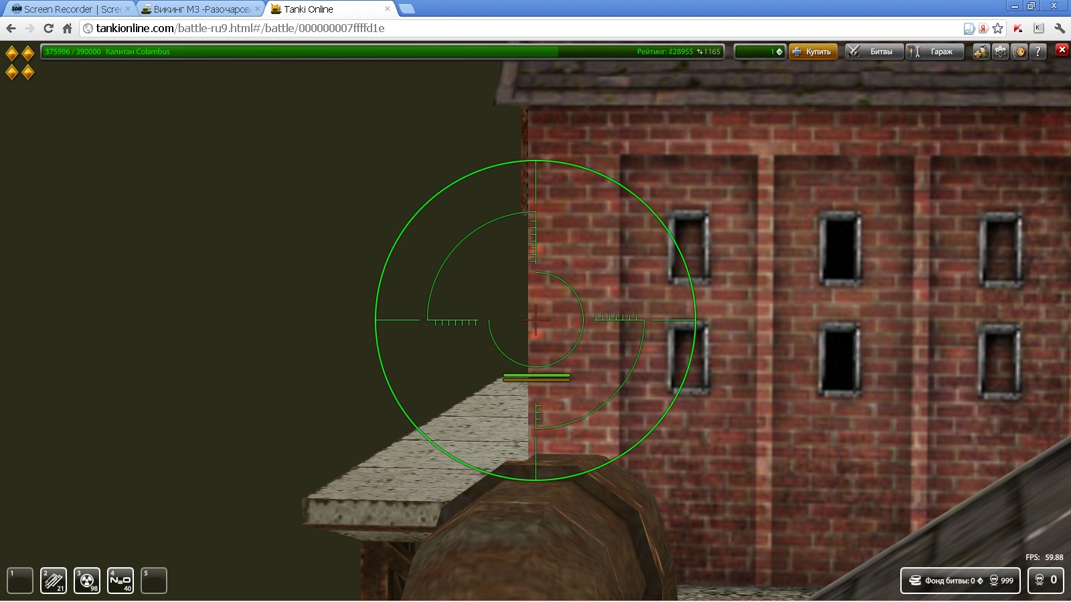Screen dimensions: 1071x602
Task: Click the rank experience progress bar
Action: pos(382,52)
